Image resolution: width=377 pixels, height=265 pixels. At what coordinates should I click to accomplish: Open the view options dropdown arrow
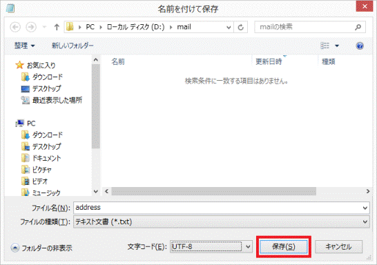click(x=337, y=46)
